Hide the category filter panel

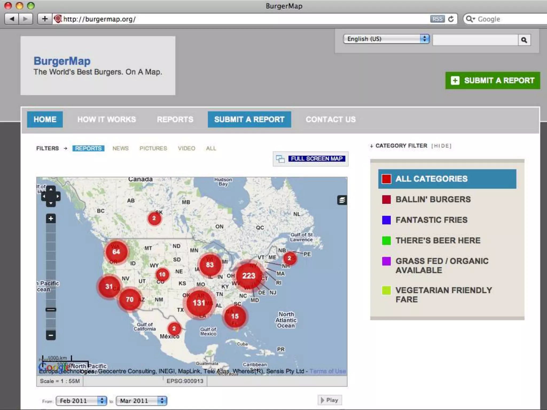point(441,146)
